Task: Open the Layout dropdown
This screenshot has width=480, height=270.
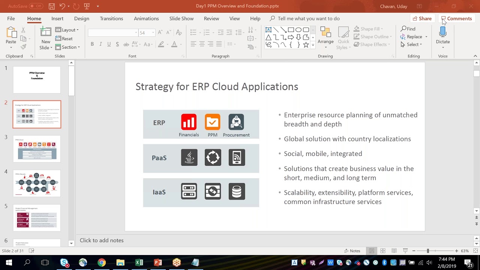Action: tap(67, 30)
